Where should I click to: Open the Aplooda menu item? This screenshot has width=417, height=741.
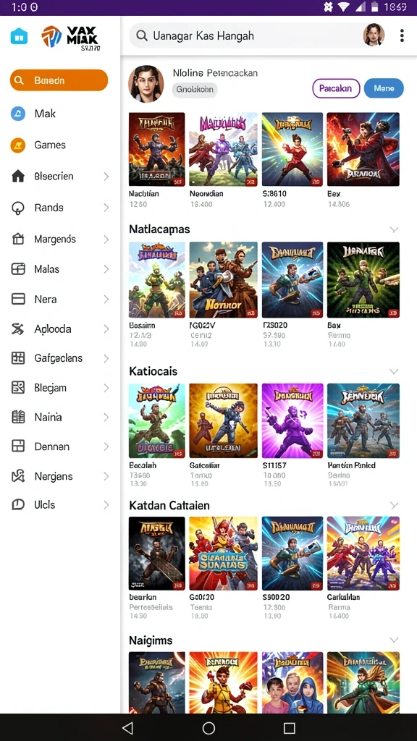point(61,329)
